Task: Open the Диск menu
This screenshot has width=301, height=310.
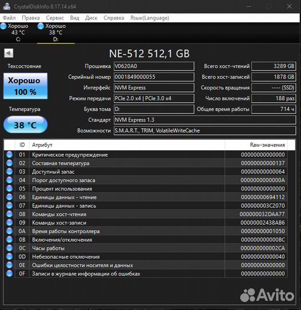Action: click(x=91, y=18)
